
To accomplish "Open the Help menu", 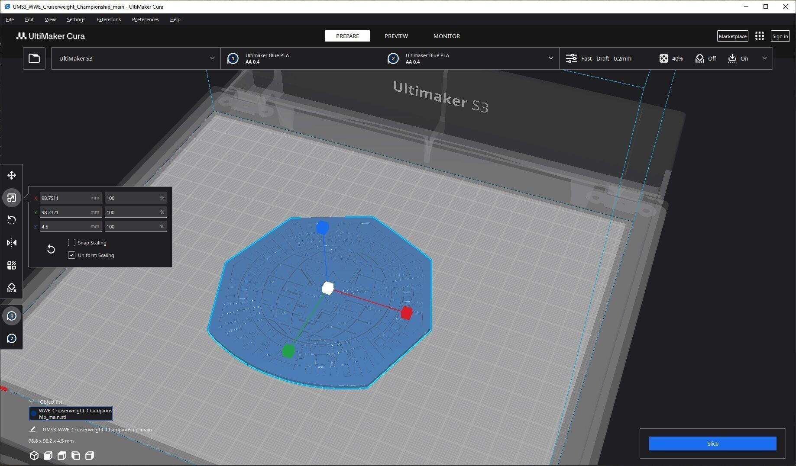I will (x=175, y=19).
